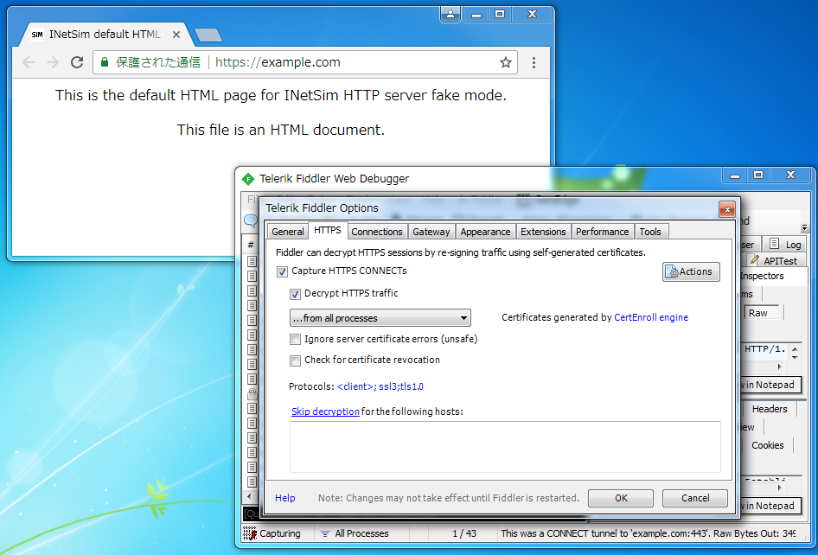818x555 pixels.
Task: Switch to the HTTPS tab
Action: click(x=328, y=230)
